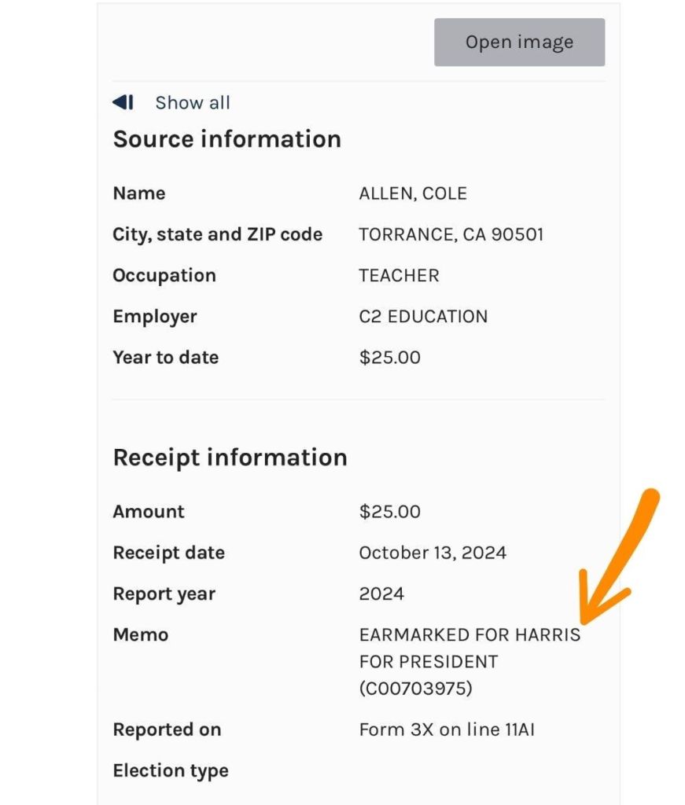Click the EARMARKED FOR HARRIS memo text
This screenshot has height=805, width=685.
(x=470, y=634)
